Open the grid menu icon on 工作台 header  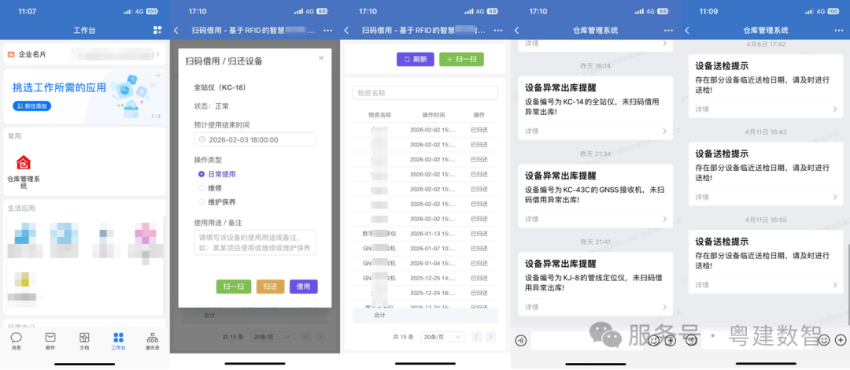(x=157, y=31)
